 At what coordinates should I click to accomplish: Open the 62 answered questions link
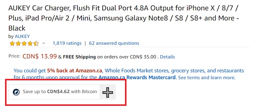pyautogui.click(x=114, y=43)
